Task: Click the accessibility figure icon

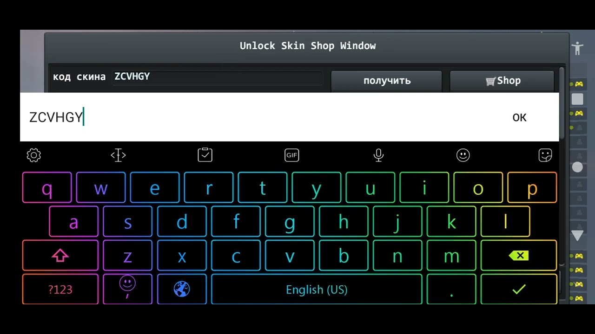Action: pos(577,48)
